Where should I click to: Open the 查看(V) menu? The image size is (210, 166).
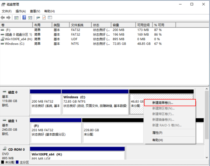[x=35, y=11]
